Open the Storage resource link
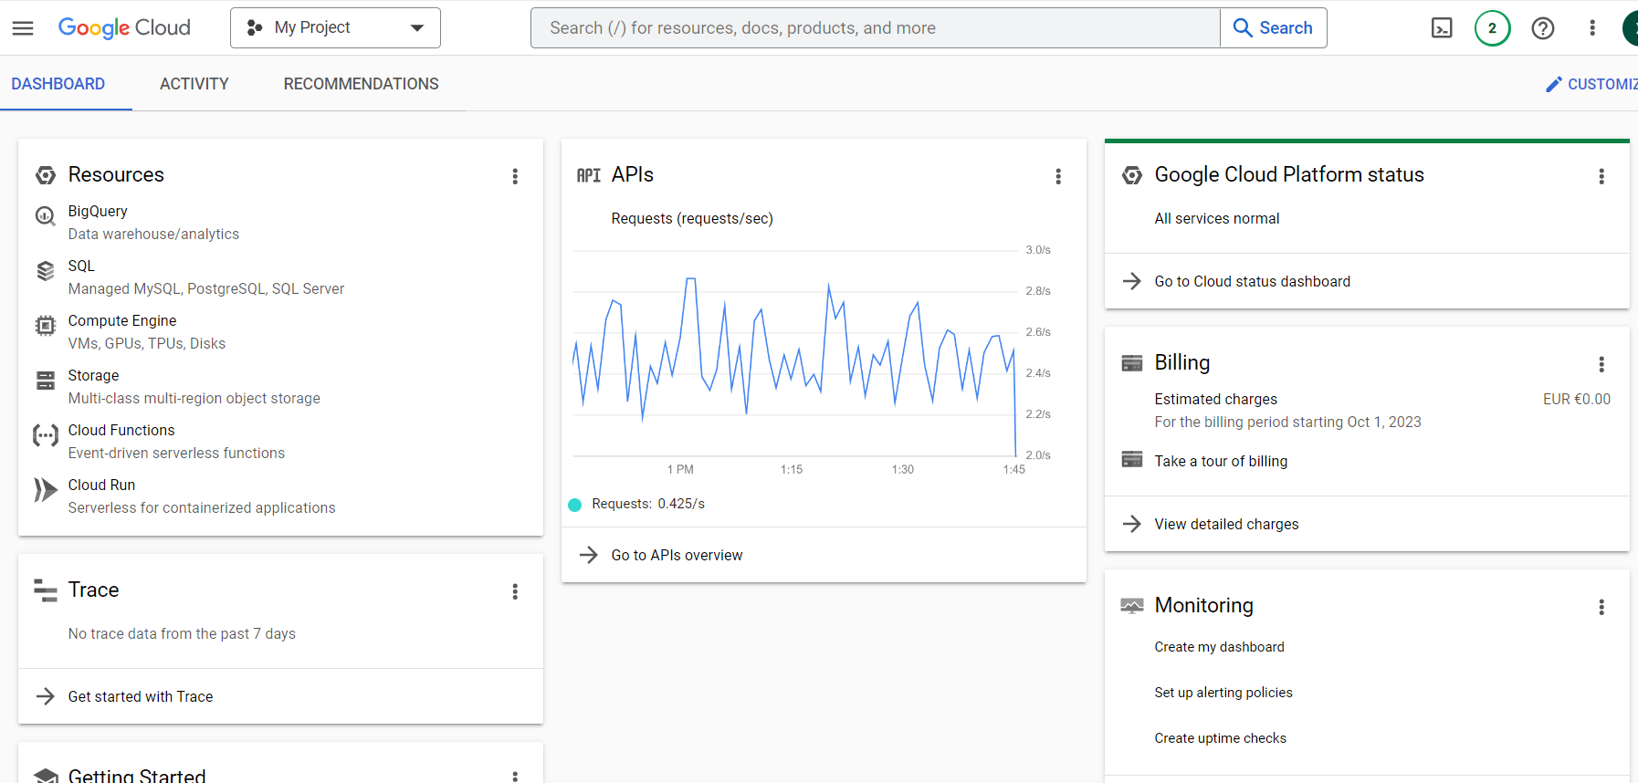This screenshot has width=1638, height=783. [x=93, y=375]
